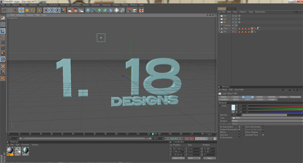This screenshot has height=163, width=303.
Task: Click the Intensity slider bar
Action: coord(272,115)
